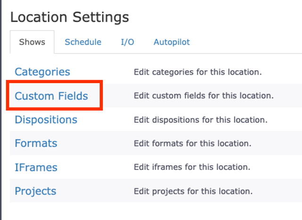
Task: Select the Formats link
Action: [36, 143]
